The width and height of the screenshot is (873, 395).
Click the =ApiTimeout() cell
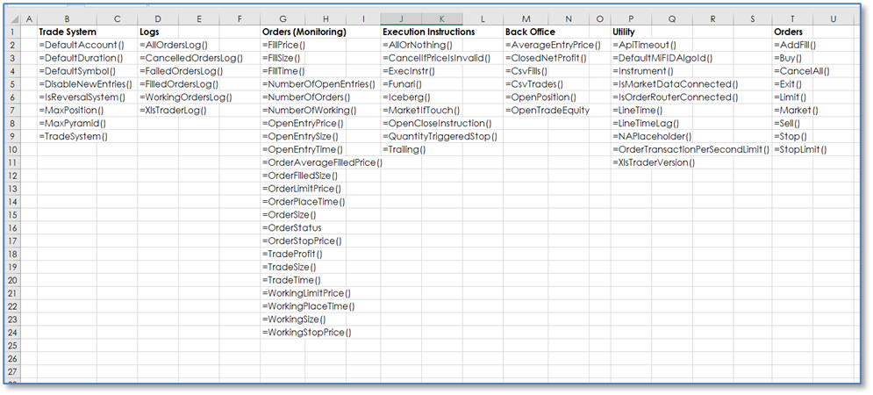[x=644, y=45]
